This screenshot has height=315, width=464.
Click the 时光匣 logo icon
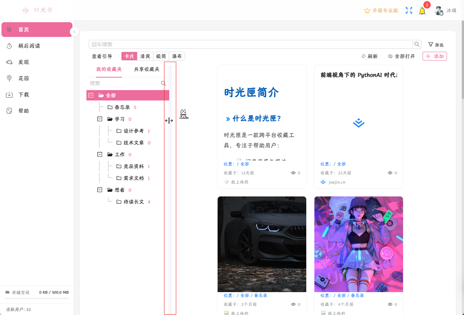(x=25, y=10)
